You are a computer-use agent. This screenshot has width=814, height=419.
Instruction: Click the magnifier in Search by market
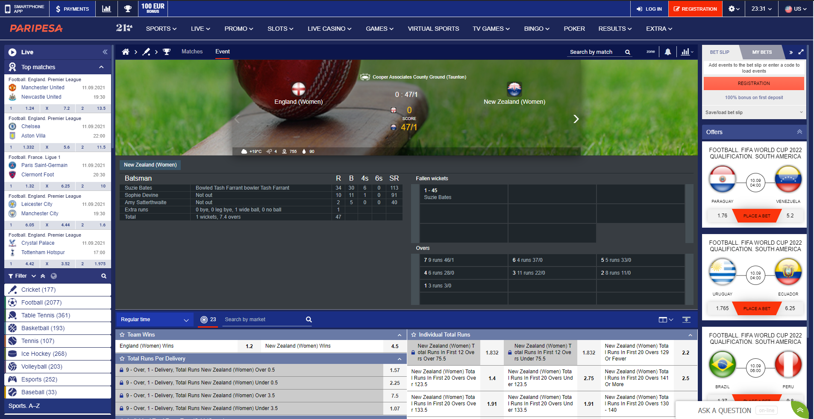pyautogui.click(x=309, y=319)
